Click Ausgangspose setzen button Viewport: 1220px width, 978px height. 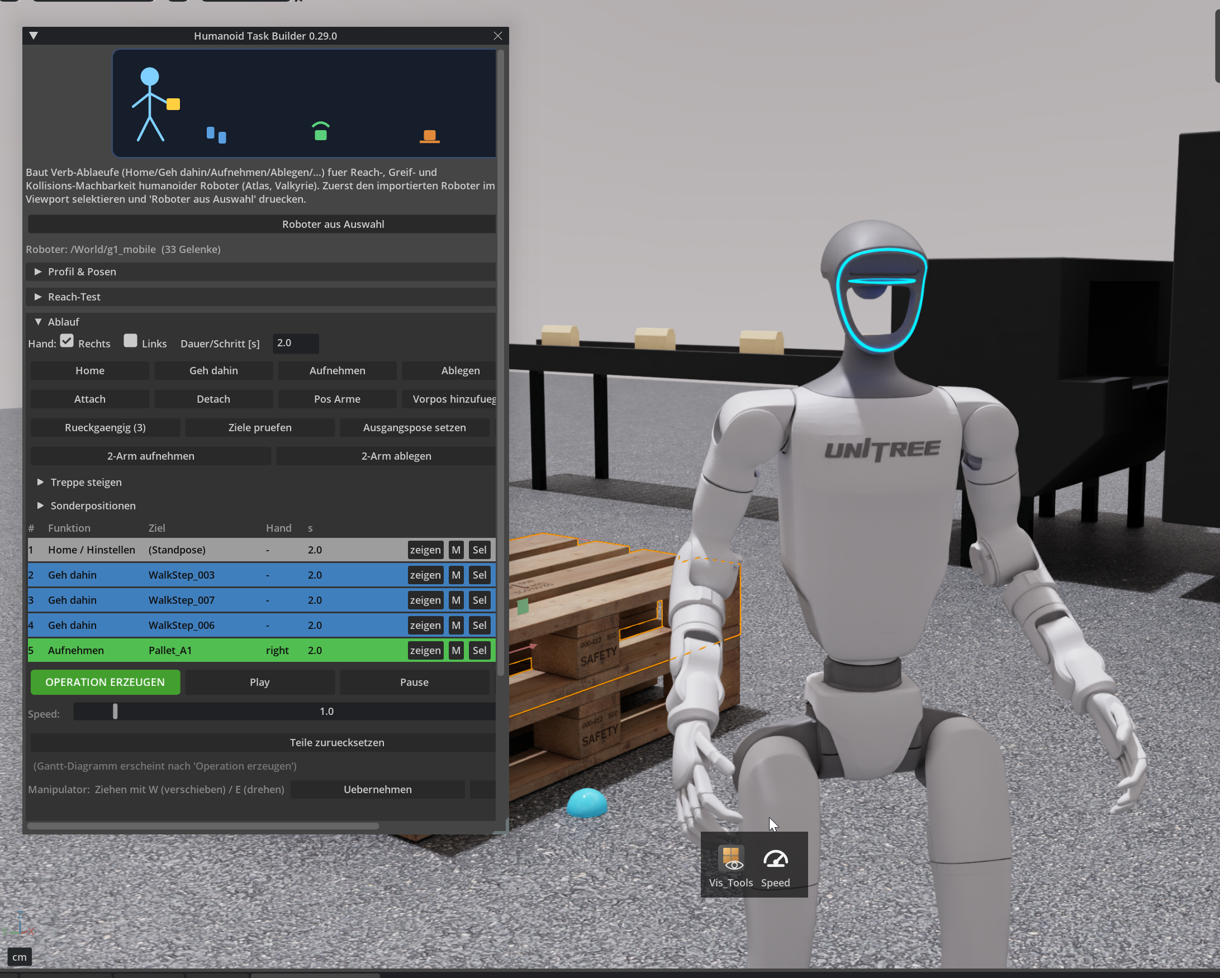414,428
